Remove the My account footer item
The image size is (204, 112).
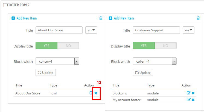coord(193,100)
